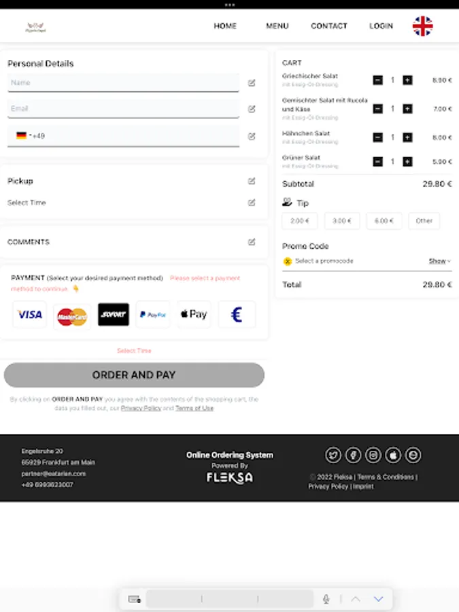Open the CONTACT page
Screen dimensions: 459x612
[x=329, y=26]
